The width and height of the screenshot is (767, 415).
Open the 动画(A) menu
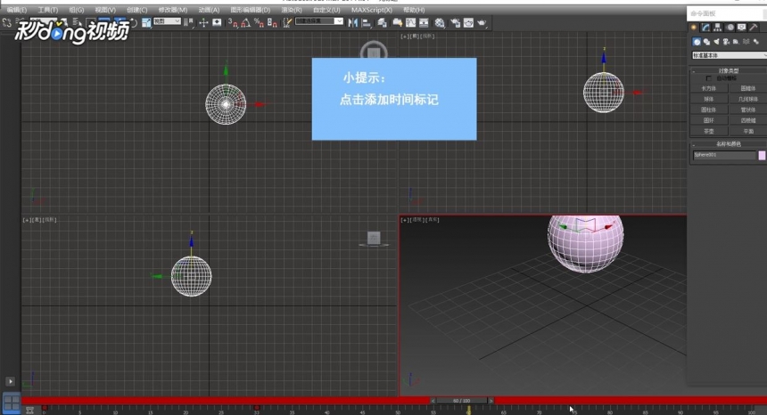[209, 10]
